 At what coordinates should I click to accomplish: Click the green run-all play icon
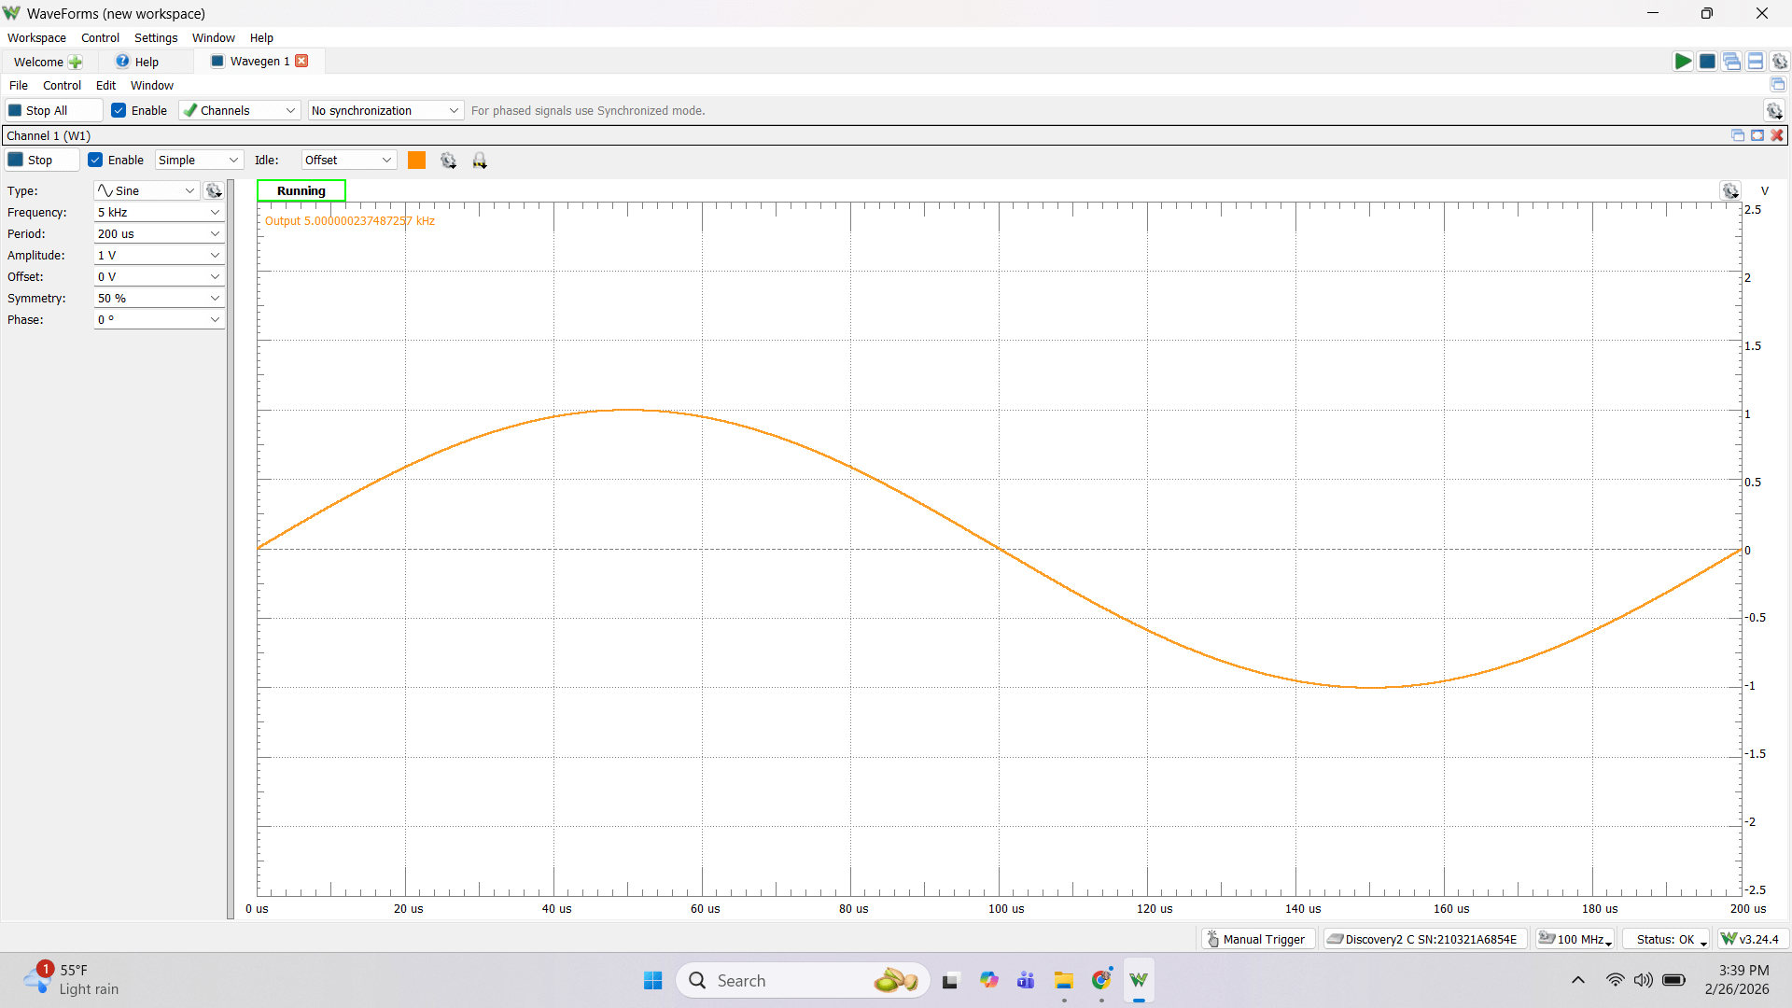point(1683,62)
